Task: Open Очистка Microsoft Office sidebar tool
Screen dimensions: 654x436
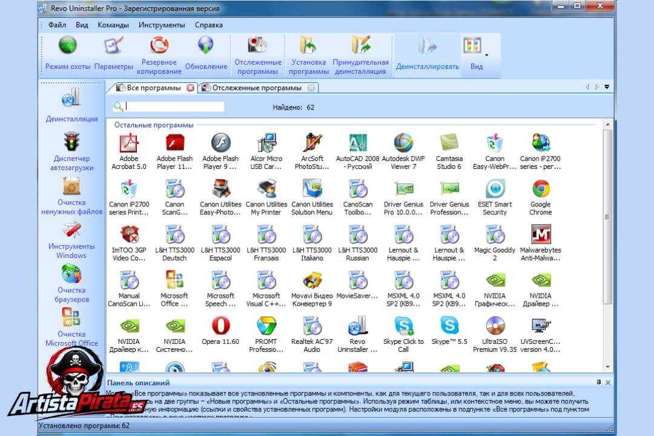Action: coord(71,328)
